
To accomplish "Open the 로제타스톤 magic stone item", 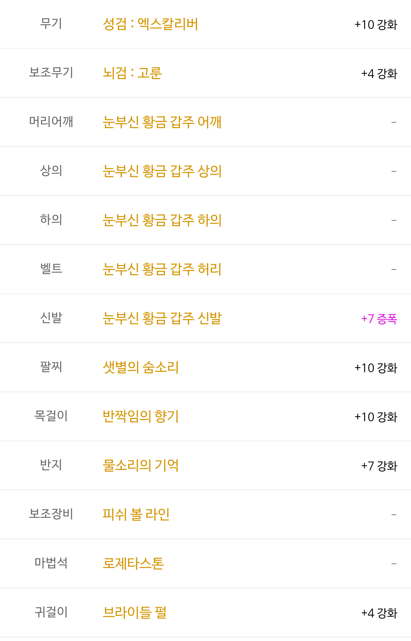I will click(x=134, y=563).
